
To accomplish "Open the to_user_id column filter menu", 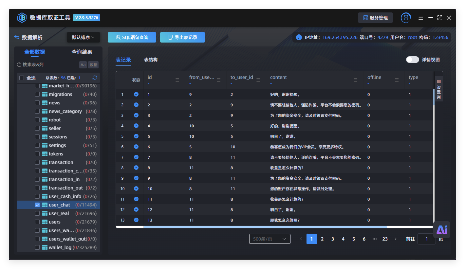I will pyautogui.click(x=258, y=80).
